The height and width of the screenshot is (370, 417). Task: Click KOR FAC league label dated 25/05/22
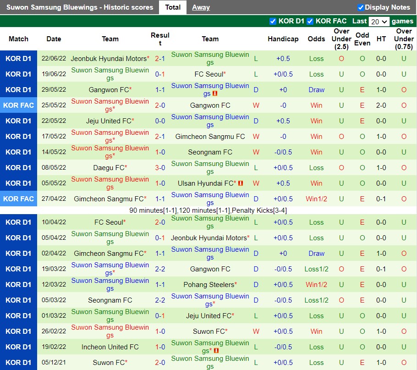(x=18, y=105)
